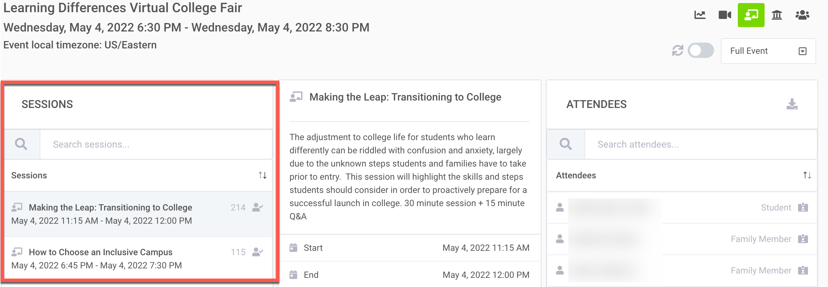This screenshot has width=828, height=287.
Task: Sort the Attendees list column
Action: (x=807, y=175)
